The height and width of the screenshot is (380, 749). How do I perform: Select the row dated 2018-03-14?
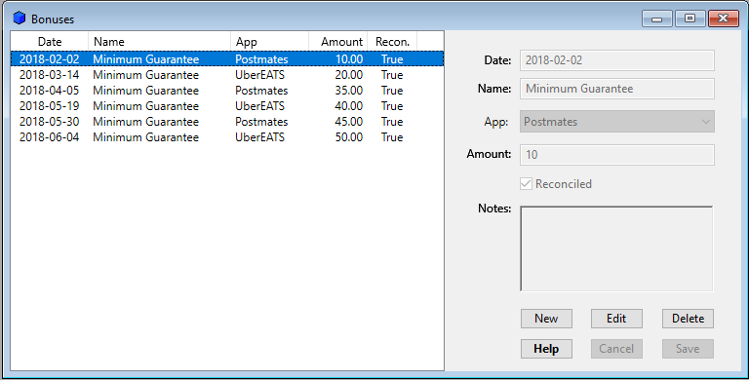tap(227, 75)
